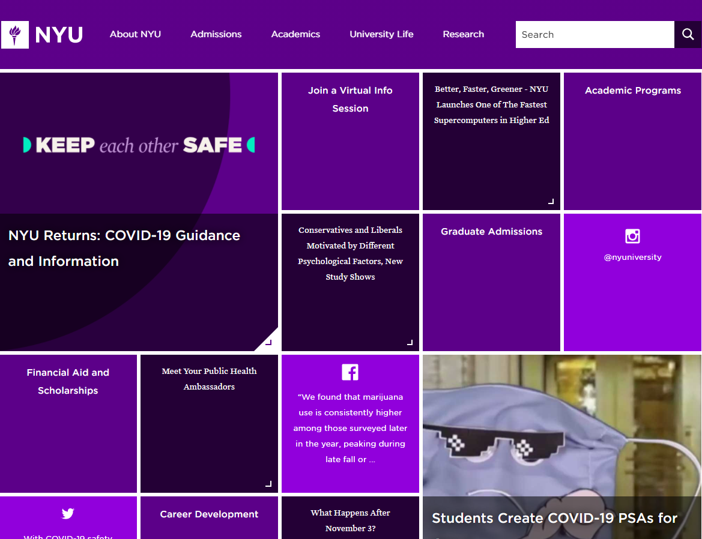Expand corner arrow on Public Health Ambassadors tile
This screenshot has width=702, height=539.
[268, 484]
